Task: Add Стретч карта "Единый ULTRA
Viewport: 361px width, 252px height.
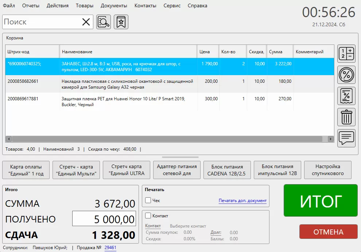Action: click(x=127, y=170)
